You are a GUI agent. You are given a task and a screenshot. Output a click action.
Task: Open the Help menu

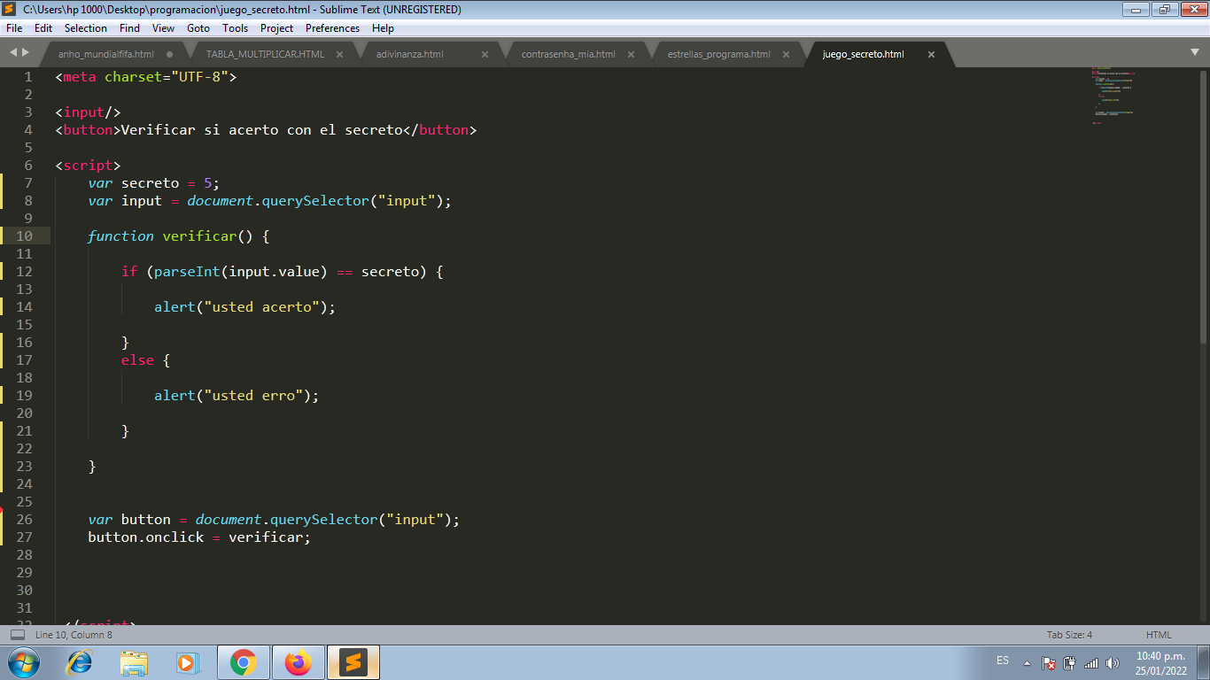(383, 28)
